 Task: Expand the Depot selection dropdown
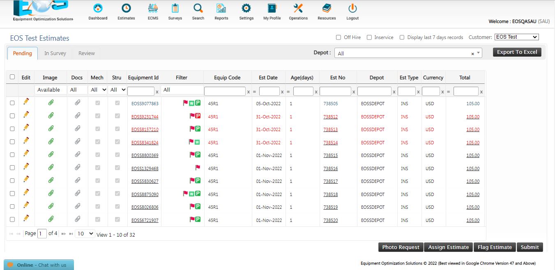tap(478, 53)
